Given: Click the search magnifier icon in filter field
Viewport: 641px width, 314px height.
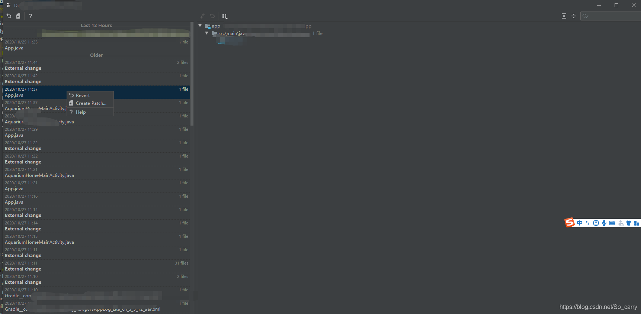Looking at the screenshot, I should (x=585, y=16).
